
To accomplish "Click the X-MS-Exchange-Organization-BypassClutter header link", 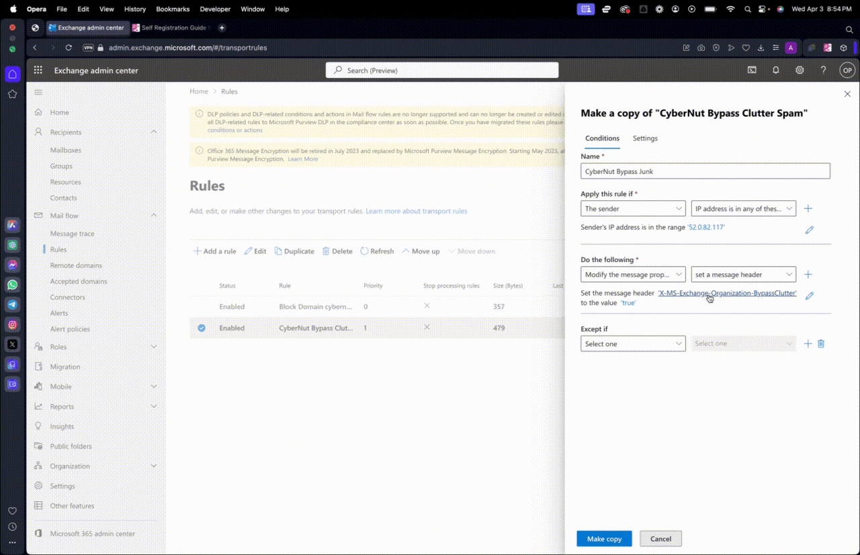I will pyautogui.click(x=728, y=293).
